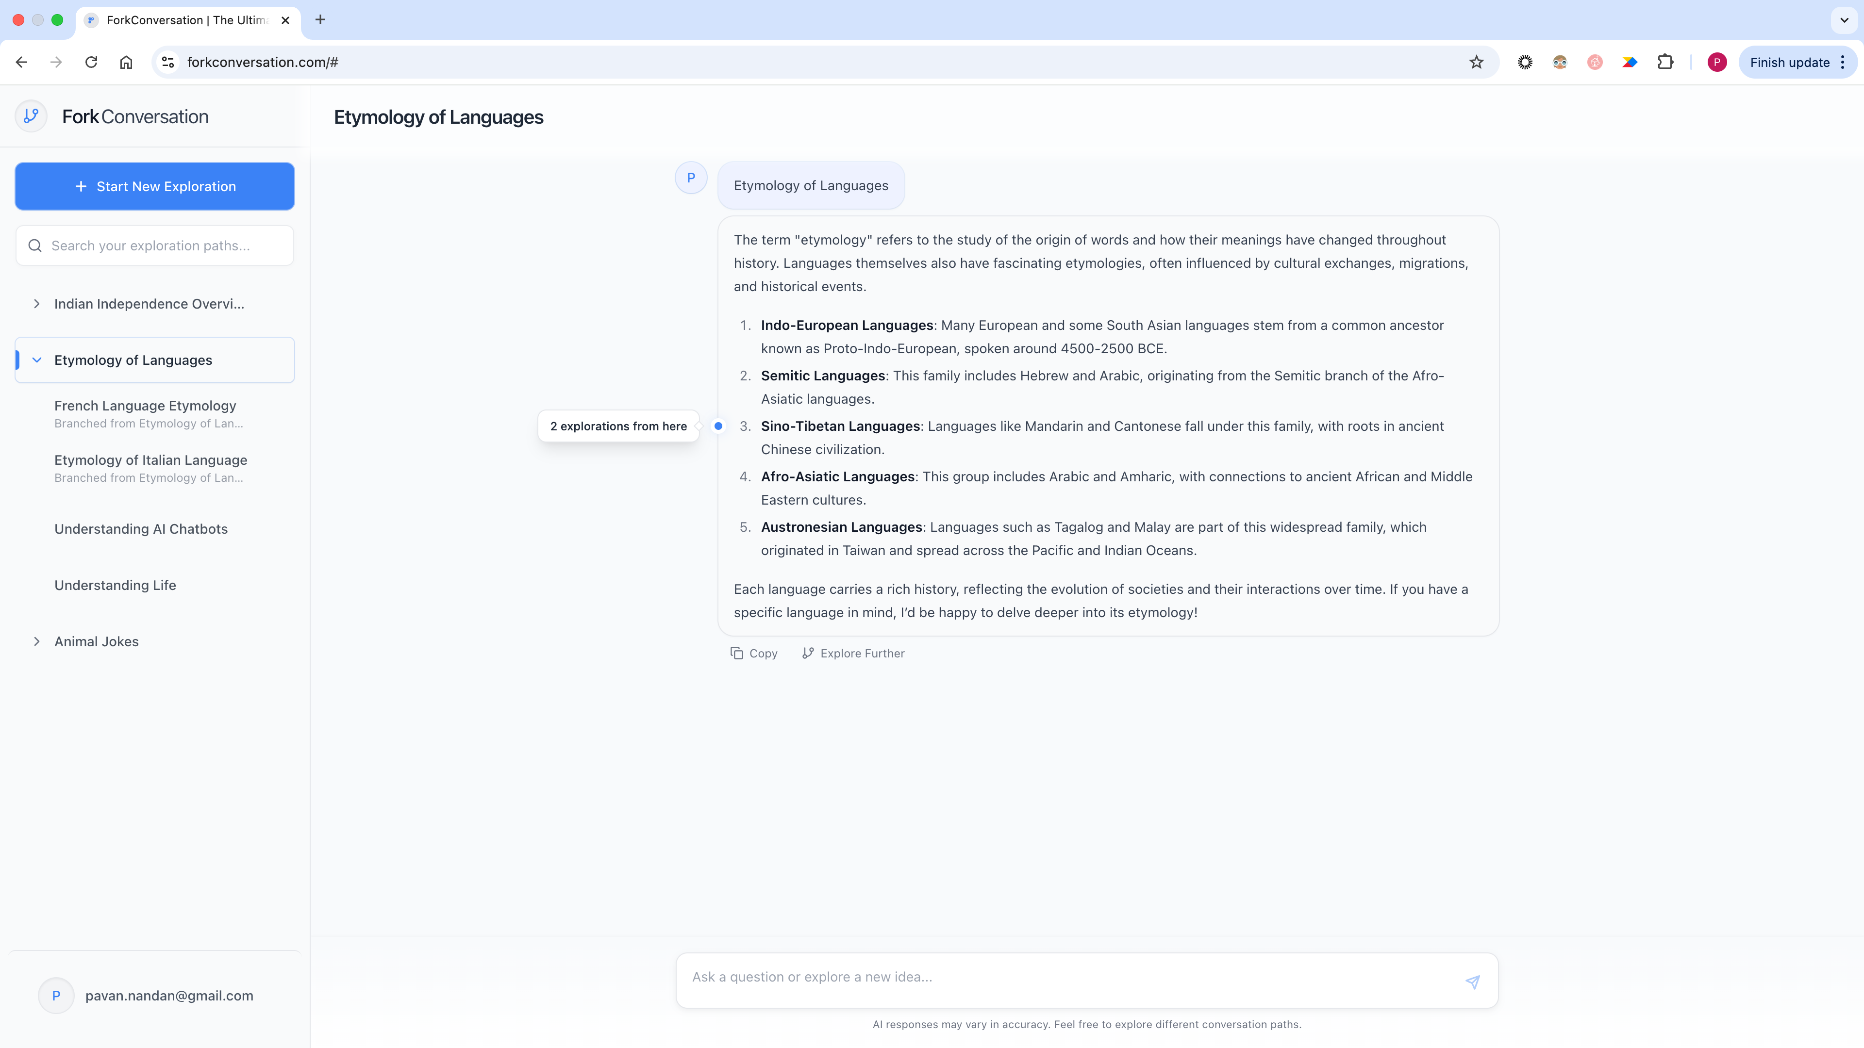This screenshot has height=1048, width=1864.
Task: Expand the Indian Independence Overview chevron
Action: coord(37,304)
